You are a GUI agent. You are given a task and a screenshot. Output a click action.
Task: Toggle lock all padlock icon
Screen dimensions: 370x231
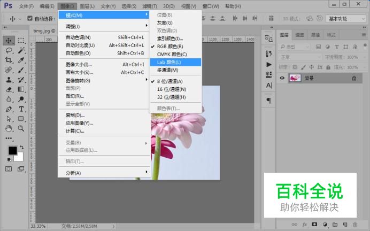tap(328, 67)
